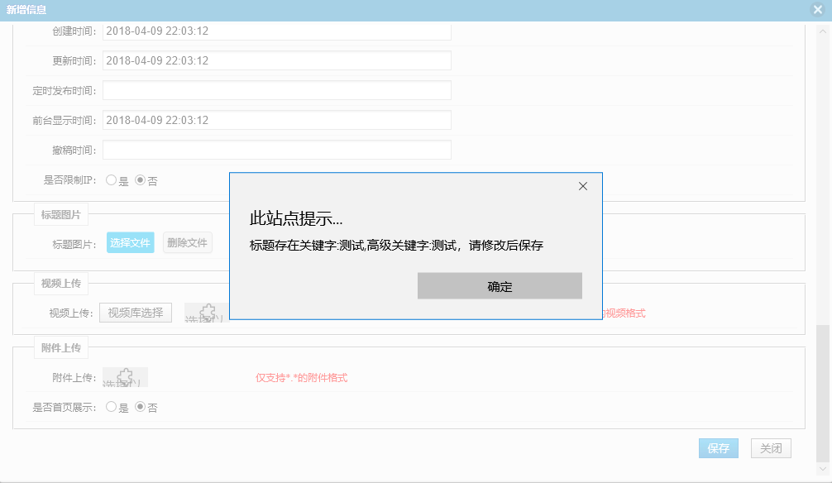This screenshot has width=832, height=483.
Task: Click 删除文件 button
Action: (187, 242)
